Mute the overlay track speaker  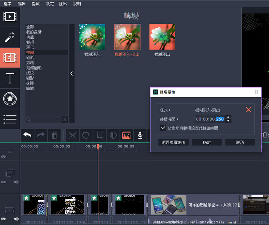pos(16,182)
